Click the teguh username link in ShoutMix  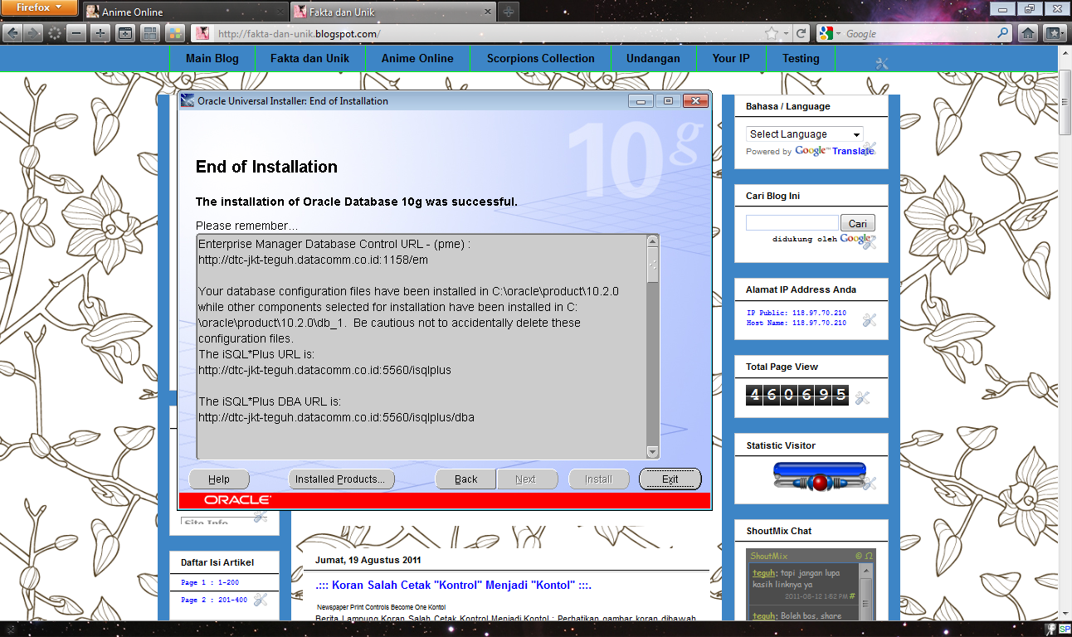pyautogui.click(x=763, y=573)
